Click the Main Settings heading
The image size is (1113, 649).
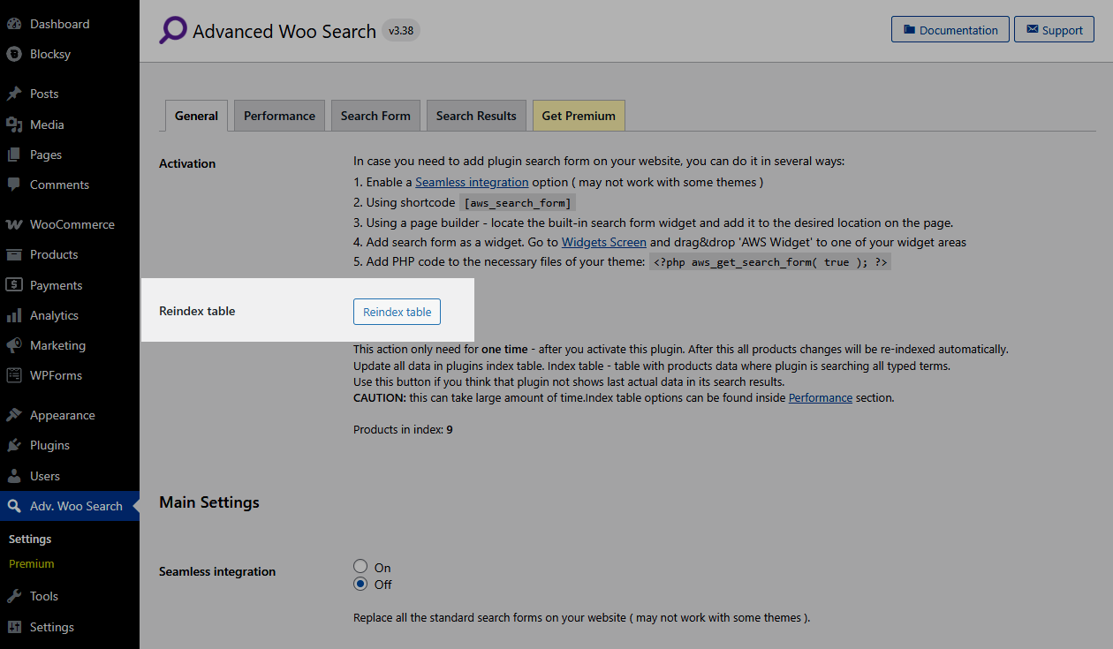(x=209, y=502)
